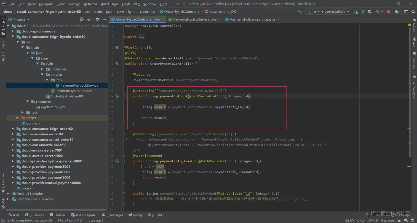Click the Build Project hammer icon
Screen dimensions: 417x223
300,12
